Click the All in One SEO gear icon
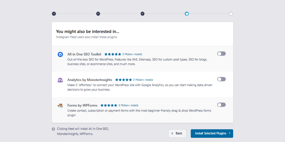Screen dimensions: 285x142 (60, 54)
